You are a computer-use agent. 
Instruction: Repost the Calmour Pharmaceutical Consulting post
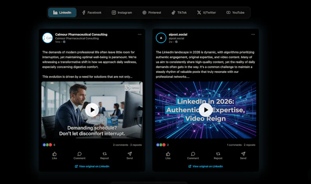click(105, 156)
